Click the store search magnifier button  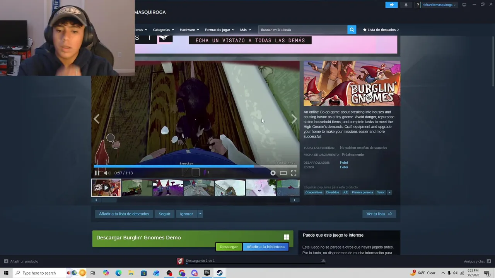pos(352,30)
